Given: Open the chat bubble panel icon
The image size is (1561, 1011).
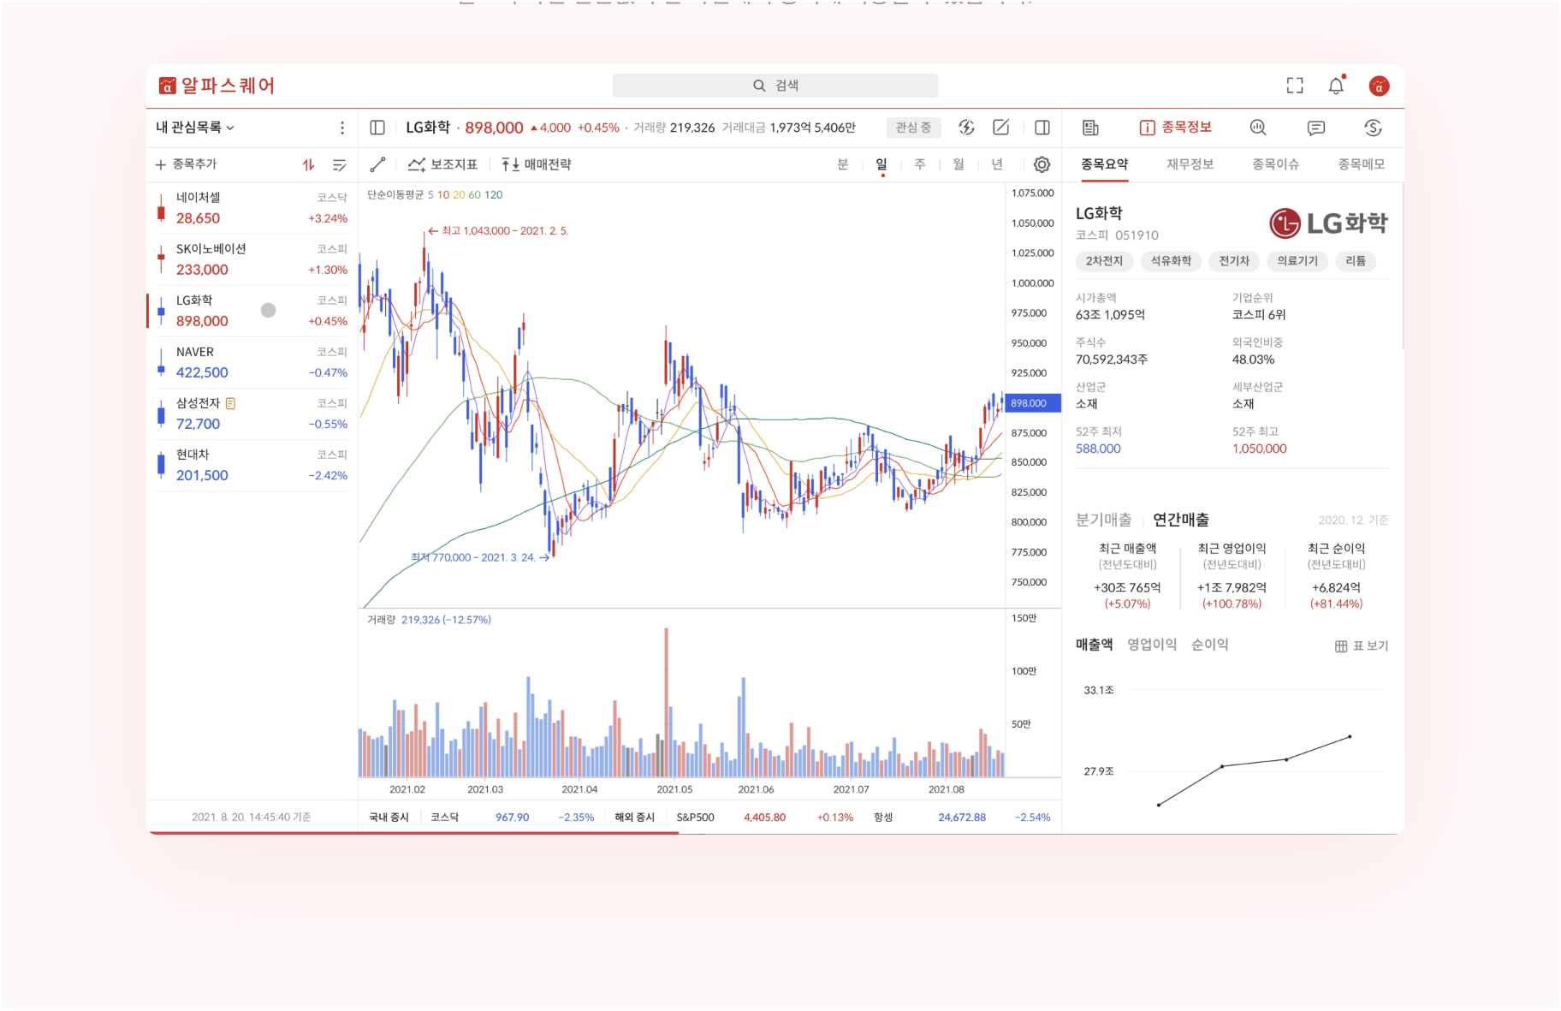Looking at the screenshot, I should [x=1316, y=128].
